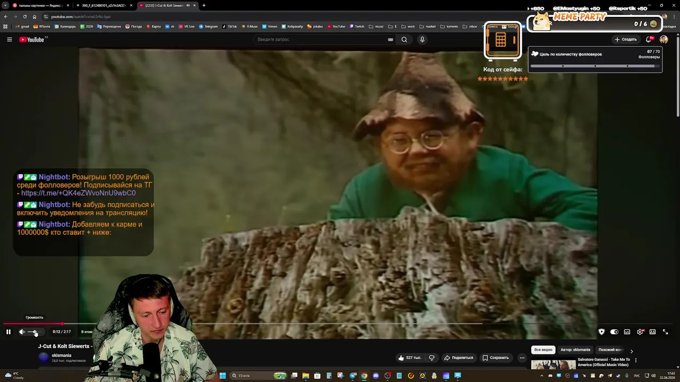The image size is (680, 382).
Task: Pause the YouTube video
Action: (x=8, y=332)
